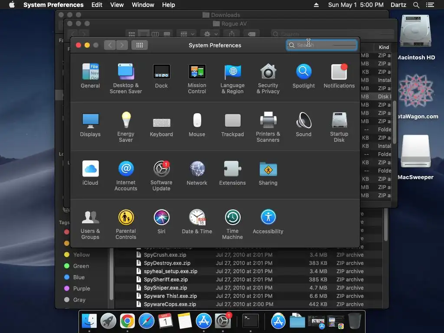
Task: Launch Google Chrome from the Dock
Action: pos(127,321)
